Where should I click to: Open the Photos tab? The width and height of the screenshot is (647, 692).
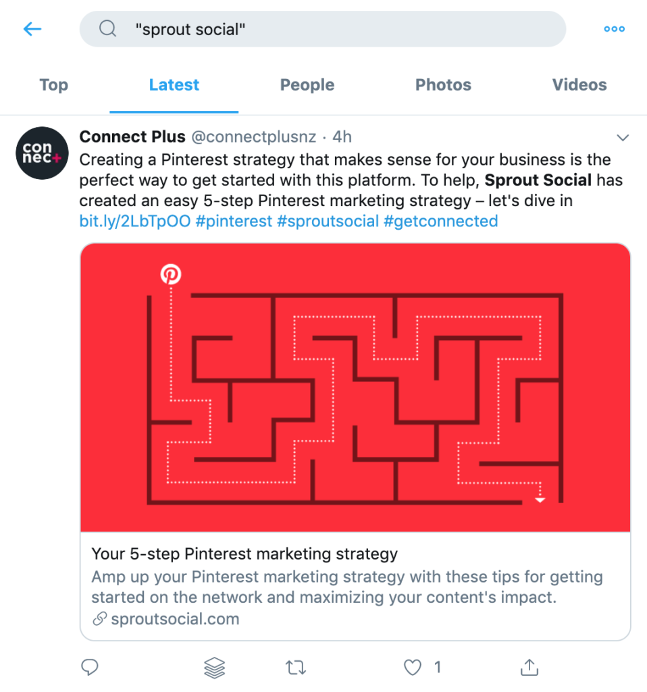click(443, 85)
